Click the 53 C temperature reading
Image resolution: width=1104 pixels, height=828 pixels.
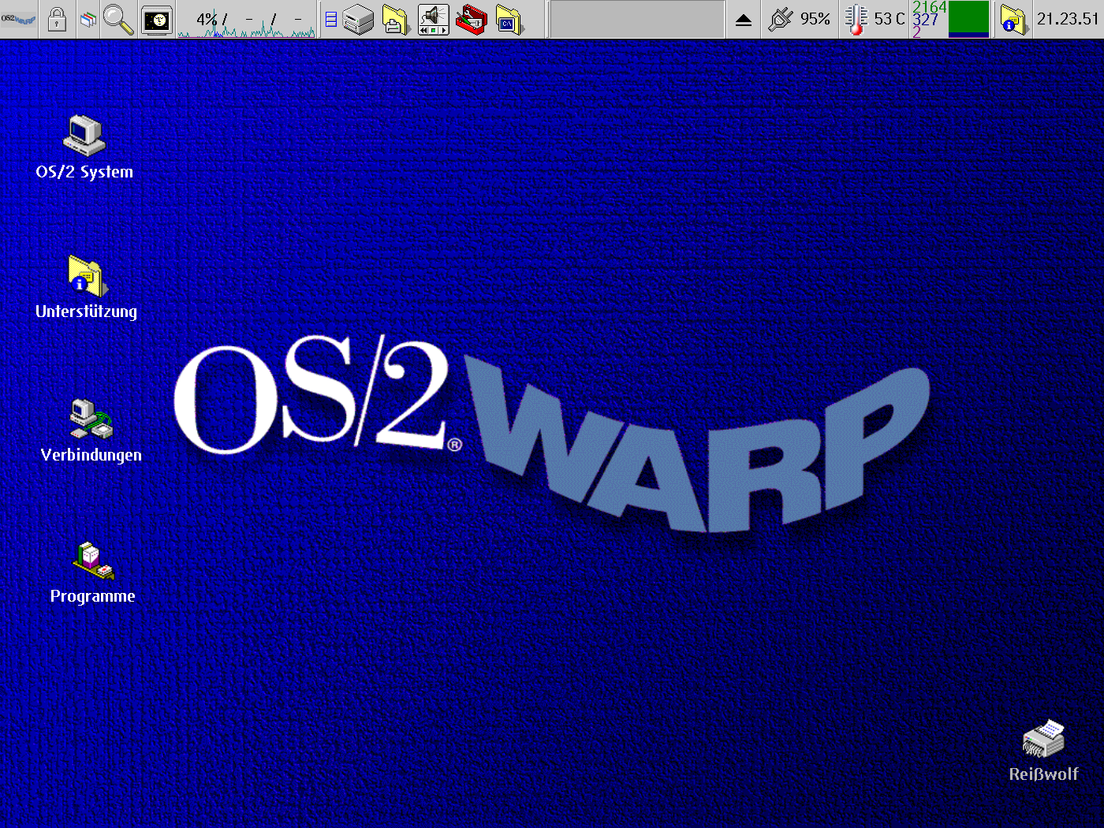coord(890,19)
